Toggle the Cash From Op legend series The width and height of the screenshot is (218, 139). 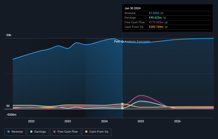[97, 132]
